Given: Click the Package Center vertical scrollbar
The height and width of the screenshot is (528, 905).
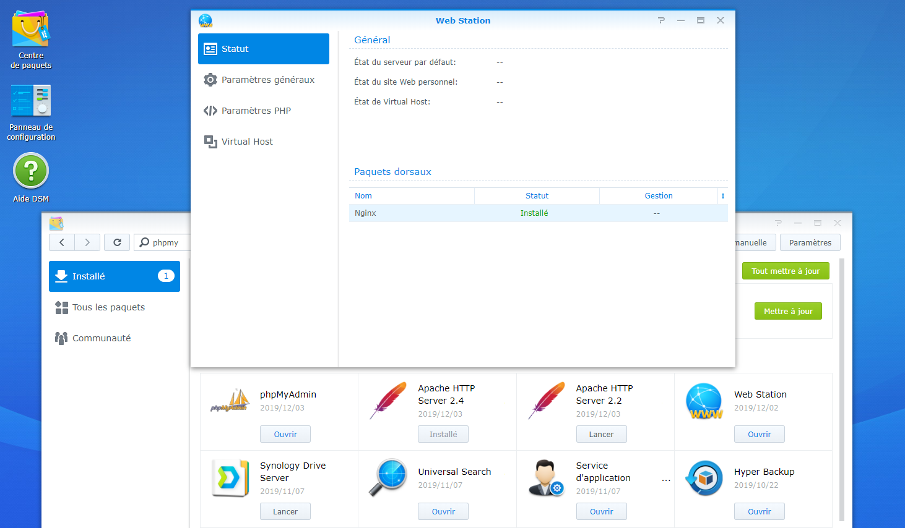Looking at the screenshot, I should click(842, 390).
